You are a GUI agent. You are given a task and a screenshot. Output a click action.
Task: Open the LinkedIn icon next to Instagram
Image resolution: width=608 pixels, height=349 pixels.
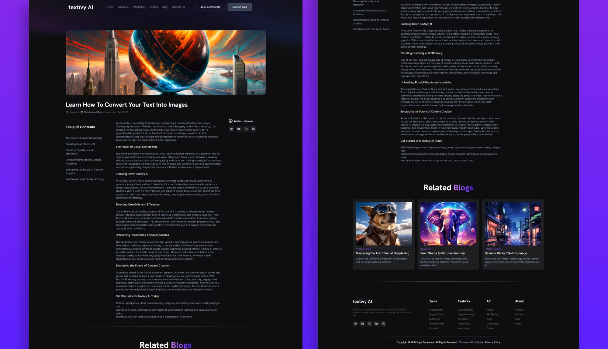(x=253, y=129)
